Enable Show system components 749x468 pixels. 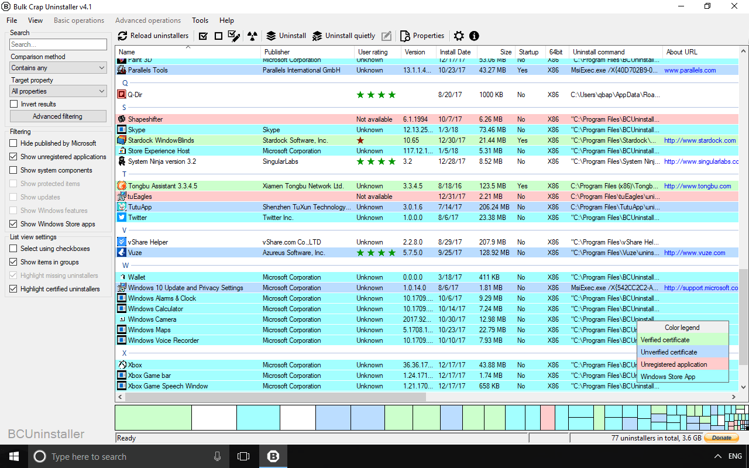coord(14,170)
